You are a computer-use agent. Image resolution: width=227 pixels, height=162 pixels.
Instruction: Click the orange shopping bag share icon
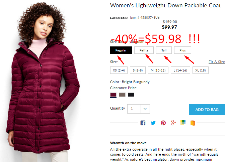(x=193, y=123)
